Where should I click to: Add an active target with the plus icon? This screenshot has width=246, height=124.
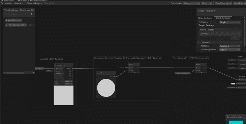pyautogui.click(x=233, y=38)
